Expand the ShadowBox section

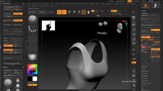(145, 71)
